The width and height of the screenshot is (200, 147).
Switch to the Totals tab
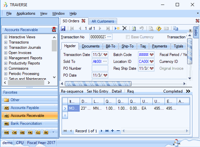point(178,46)
